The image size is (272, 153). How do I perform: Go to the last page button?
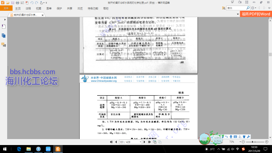[149, 142]
